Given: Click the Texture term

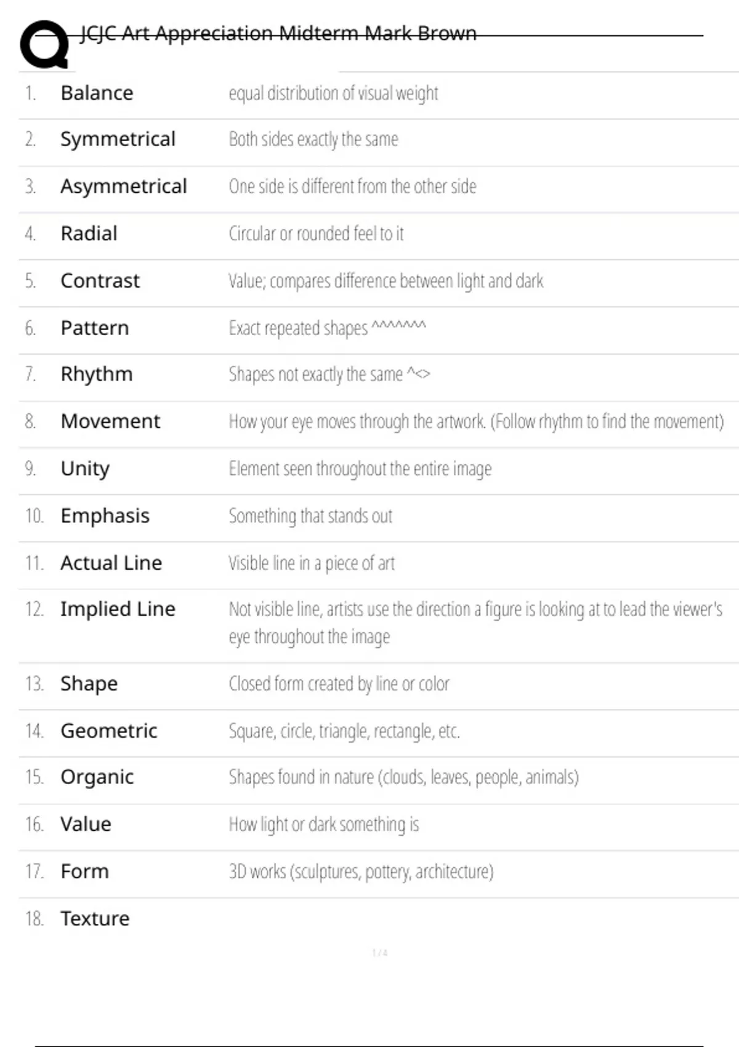Looking at the screenshot, I should [95, 918].
